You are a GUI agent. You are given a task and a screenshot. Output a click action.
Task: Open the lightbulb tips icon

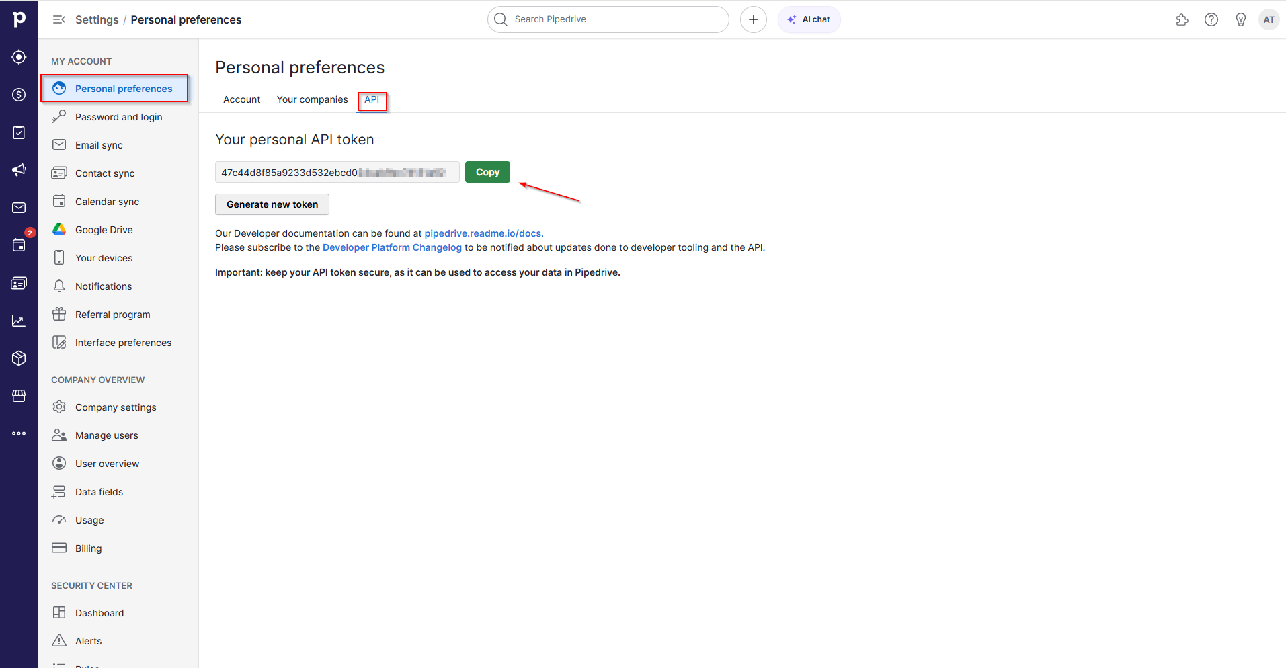click(x=1241, y=19)
